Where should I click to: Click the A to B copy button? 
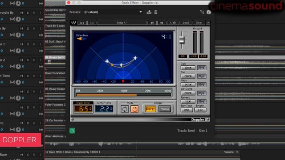[x=173, y=23]
